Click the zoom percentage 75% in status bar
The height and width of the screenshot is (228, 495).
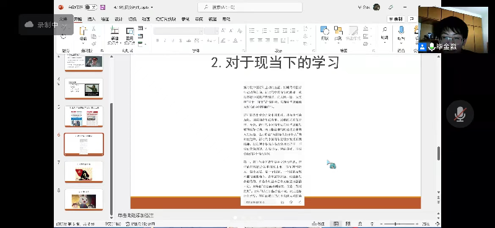click(426, 224)
